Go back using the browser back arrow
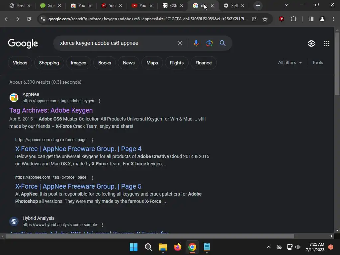The image size is (340, 255). [x=6, y=19]
